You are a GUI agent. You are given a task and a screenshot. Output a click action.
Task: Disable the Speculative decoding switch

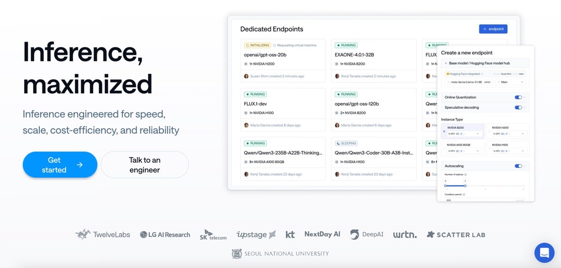pyautogui.click(x=518, y=108)
